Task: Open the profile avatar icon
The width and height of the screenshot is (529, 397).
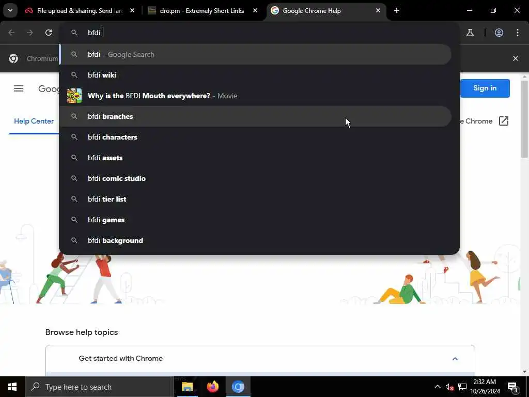Action: (x=499, y=33)
